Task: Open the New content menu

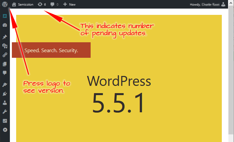Action: (x=69, y=5)
